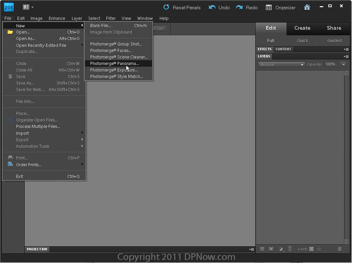Viewport: 352px width, 263px height.
Task: Click the home welcome screen icon
Action: 307,7
